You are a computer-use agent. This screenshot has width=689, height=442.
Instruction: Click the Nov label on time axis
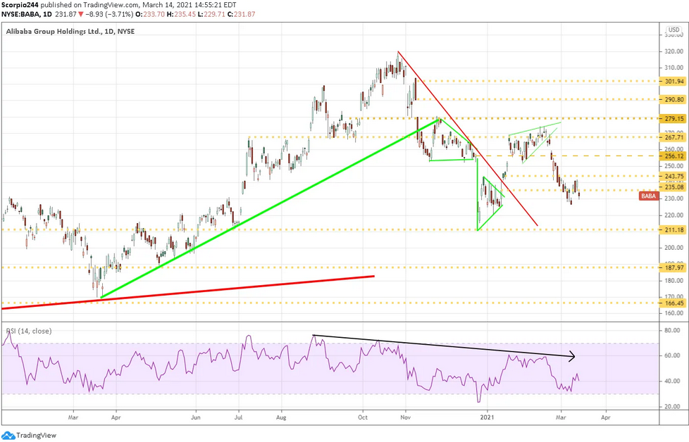(406, 417)
